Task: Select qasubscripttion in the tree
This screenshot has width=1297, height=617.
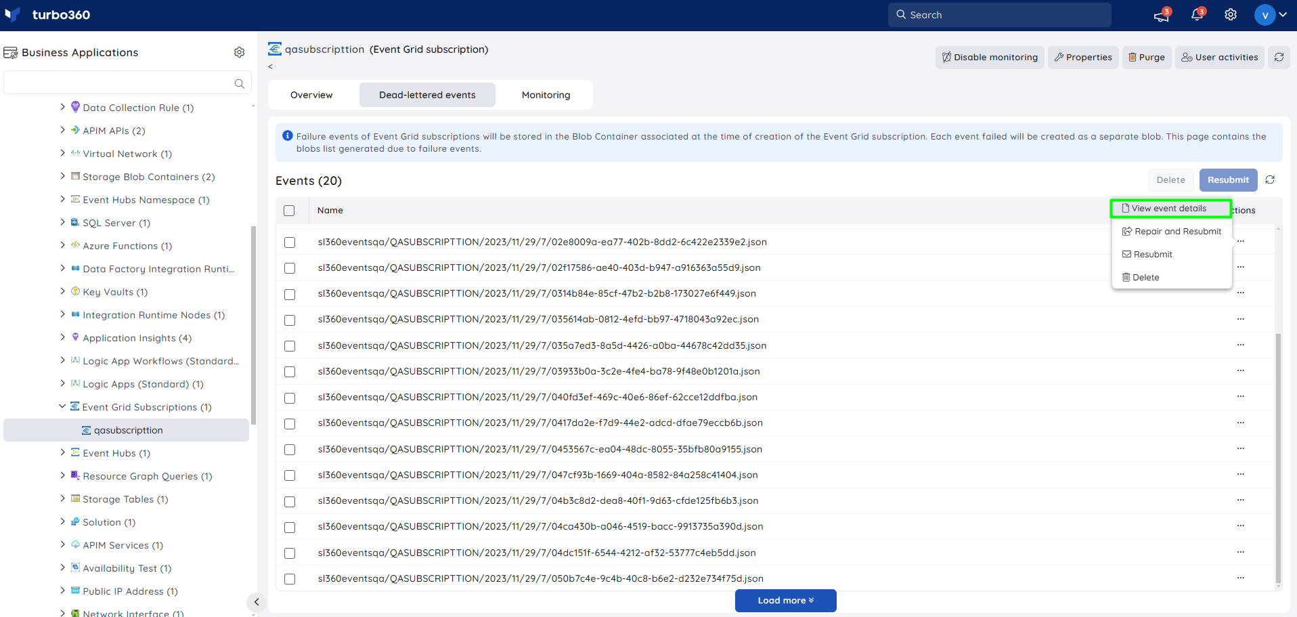Action: pyautogui.click(x=127, y=430)
